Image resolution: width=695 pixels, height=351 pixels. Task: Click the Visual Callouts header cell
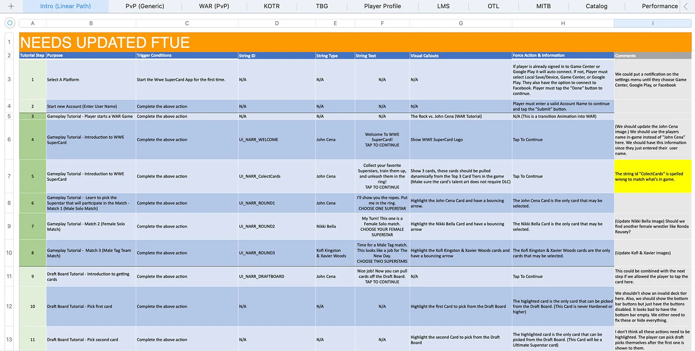[460, 56]
